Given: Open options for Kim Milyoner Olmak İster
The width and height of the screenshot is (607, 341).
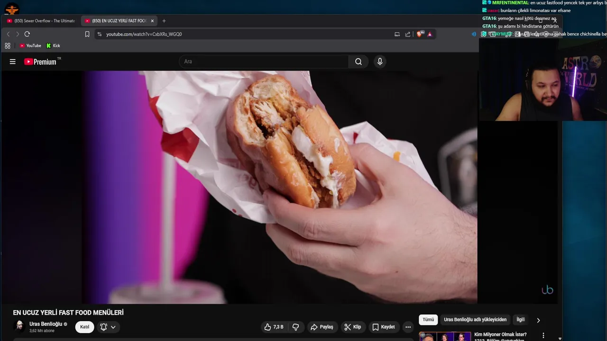Looking at the screenshot, I should [x=543, y=335].
